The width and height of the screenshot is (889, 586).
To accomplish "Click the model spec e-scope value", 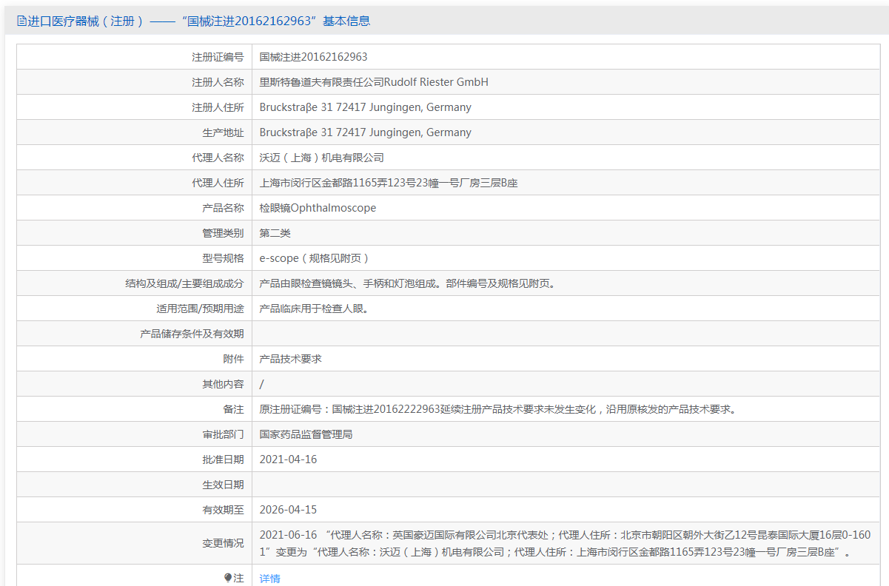I will pyautogui.click(x=314, y=258).
